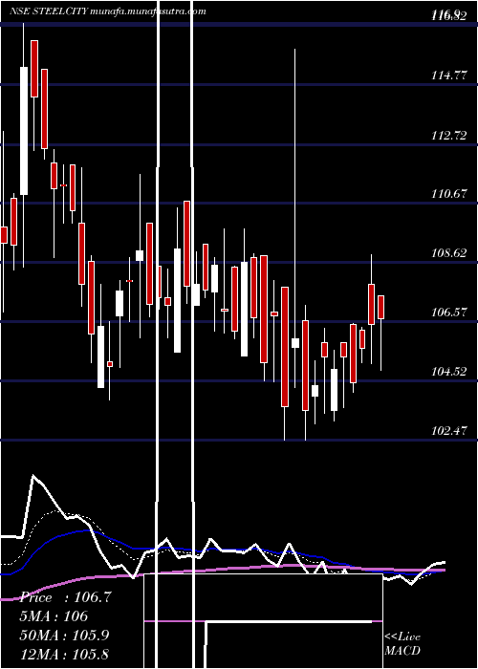
Task: Click the 108.62 price axis label
Action: click(449, 253)
